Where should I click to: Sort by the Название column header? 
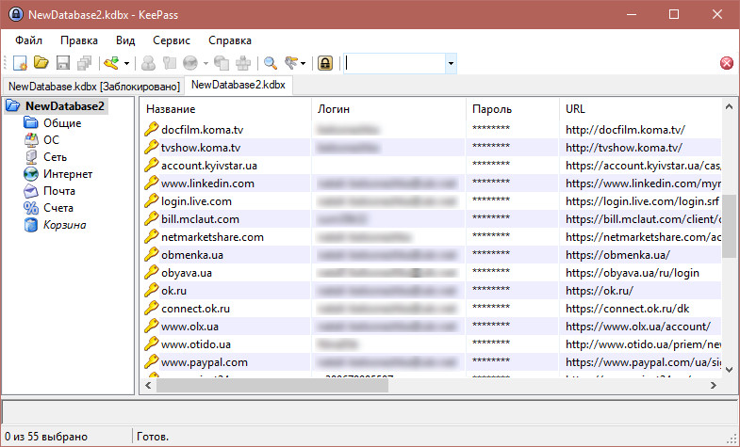[x=225, y=109]
